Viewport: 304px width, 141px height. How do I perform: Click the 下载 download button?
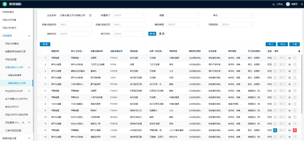pos(294,44)
